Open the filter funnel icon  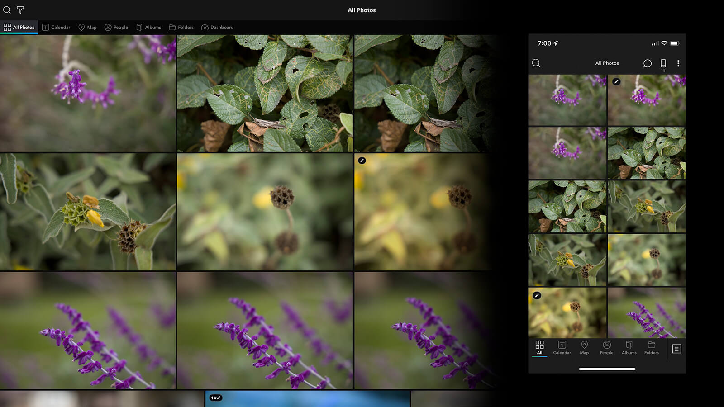[20, 10]
